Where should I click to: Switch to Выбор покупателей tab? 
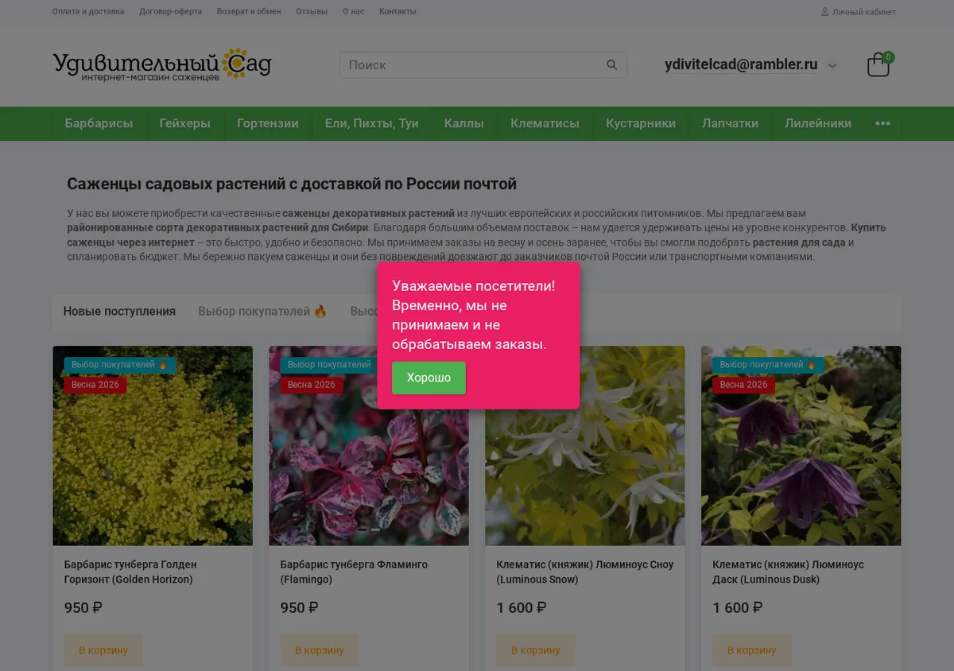[262, 312]
